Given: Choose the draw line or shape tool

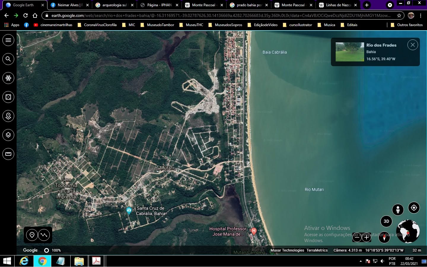Looking at the screenshot, I should [44, 235].
